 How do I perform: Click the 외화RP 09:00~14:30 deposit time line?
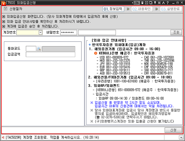click(x=130, y=98)
